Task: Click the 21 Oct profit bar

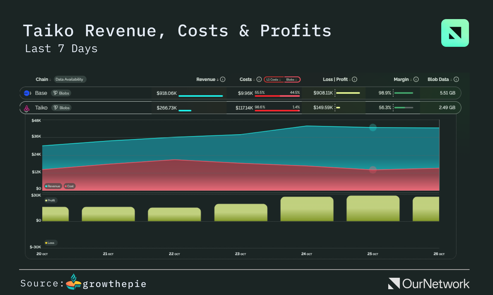Action: pos(108,214)
